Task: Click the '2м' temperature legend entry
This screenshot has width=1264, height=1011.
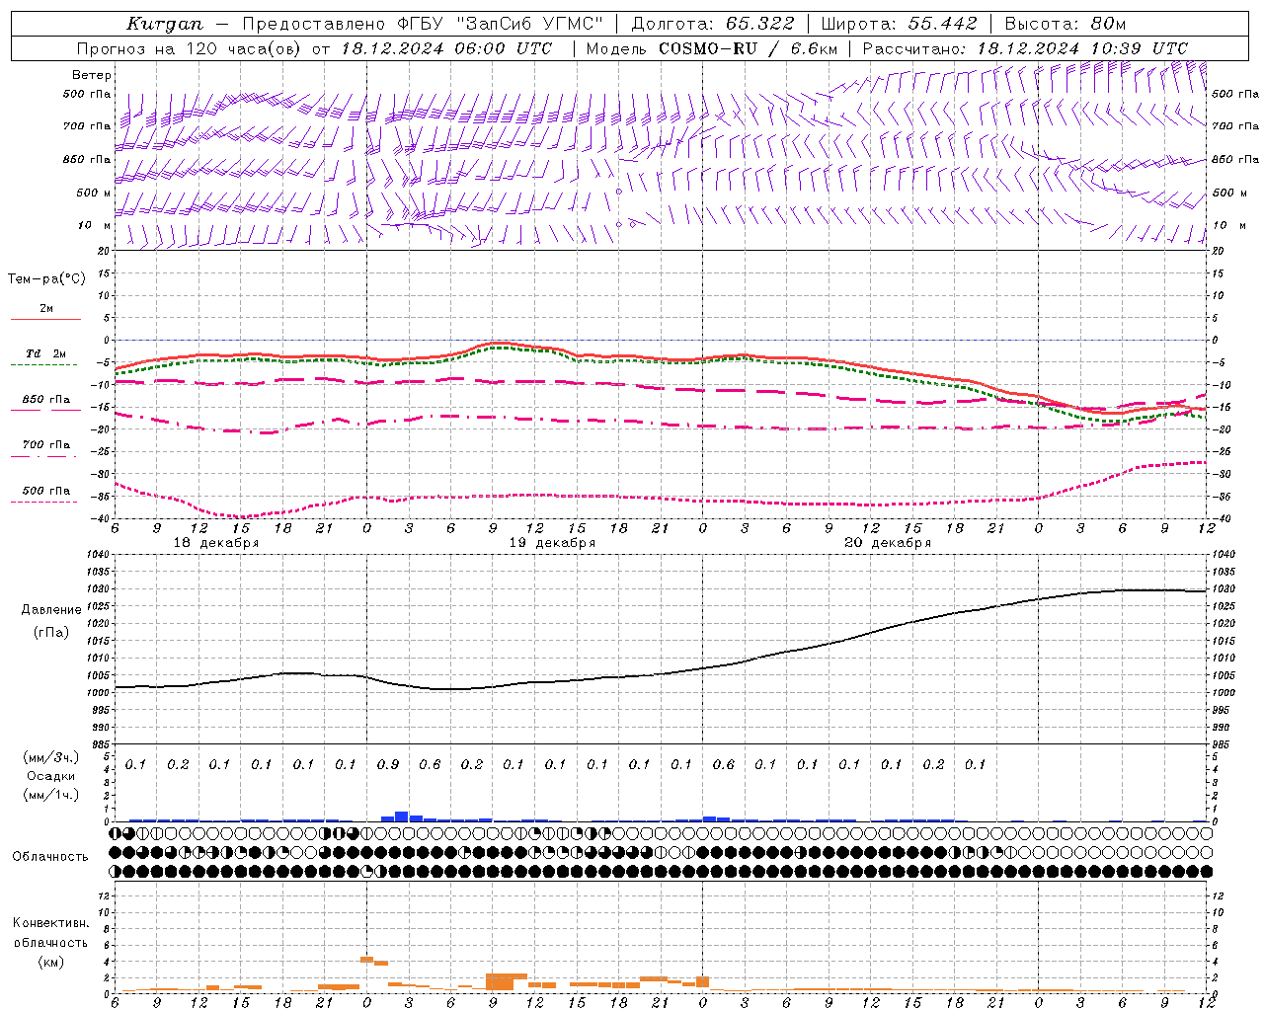Action: click(46, 309)
